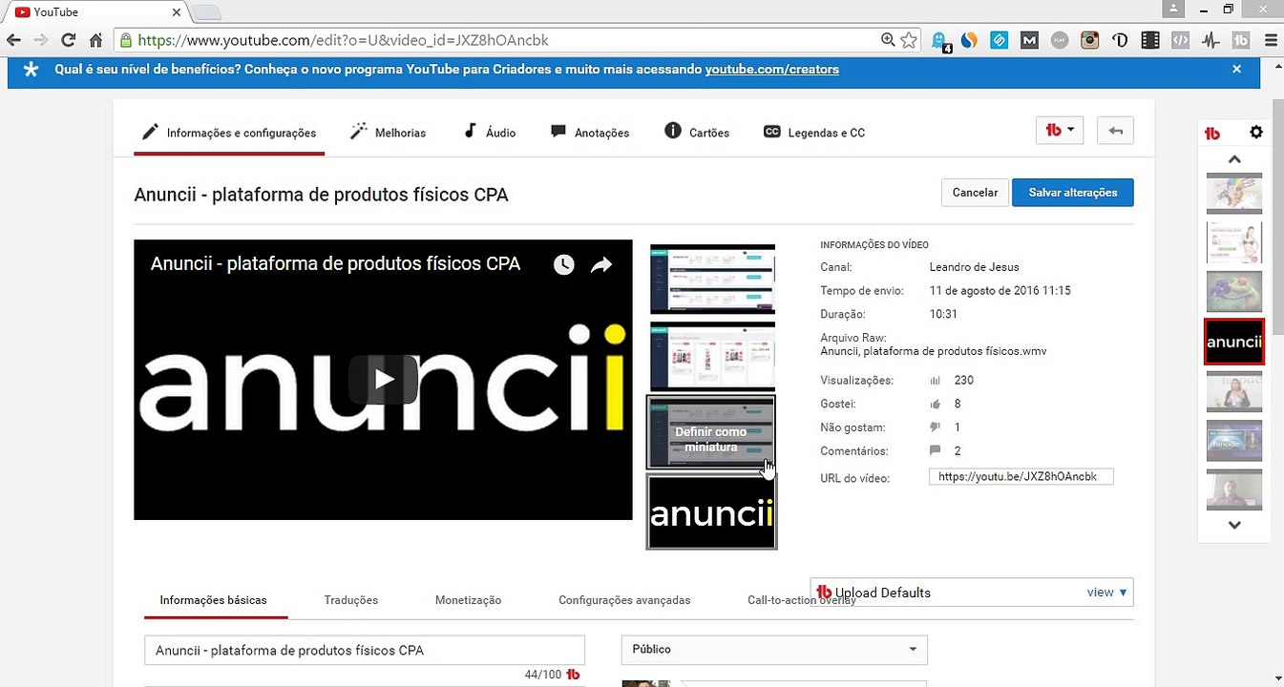This screenshot has height=687, width=1284.
Task: Open the Instagram camera extension
Action: point(1089,41)
